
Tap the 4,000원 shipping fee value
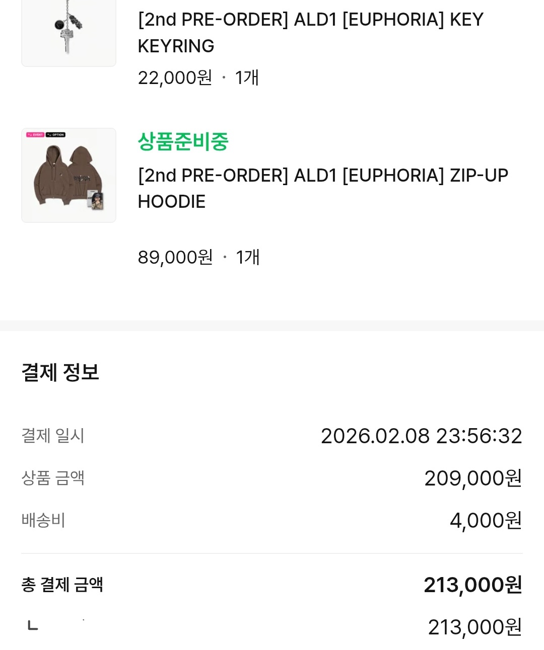pyautogui.click(x=485, y=521)
